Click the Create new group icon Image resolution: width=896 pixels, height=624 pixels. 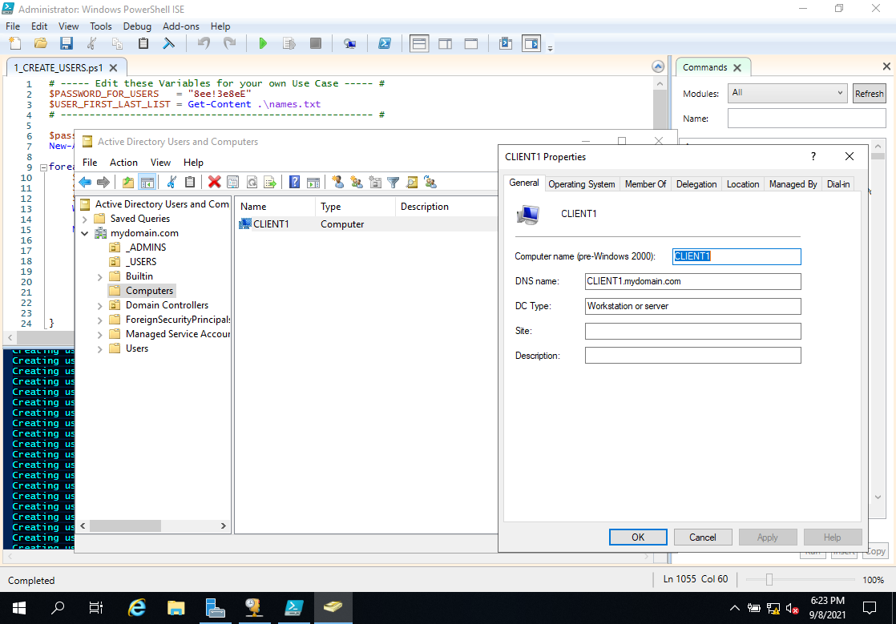(357, 182)
